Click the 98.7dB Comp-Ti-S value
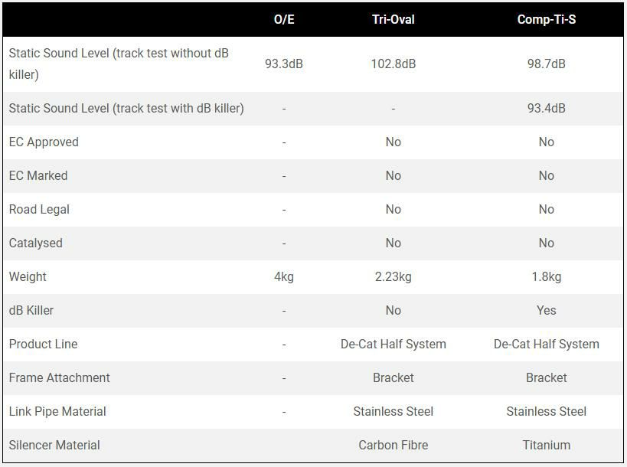This screenshot has height=467, width=627. click(546, 64)
